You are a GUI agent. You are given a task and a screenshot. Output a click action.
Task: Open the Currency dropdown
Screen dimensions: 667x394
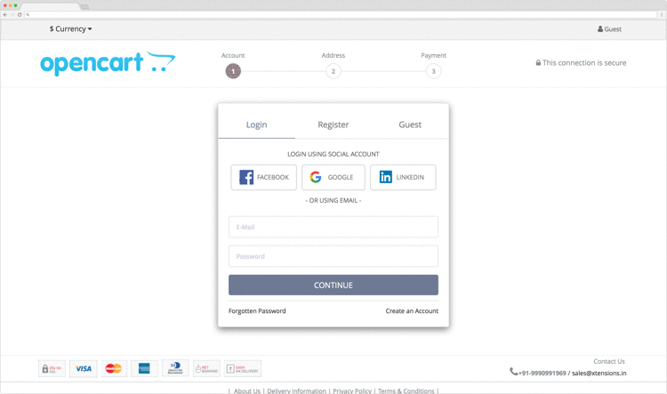click(x=70, y=29)
